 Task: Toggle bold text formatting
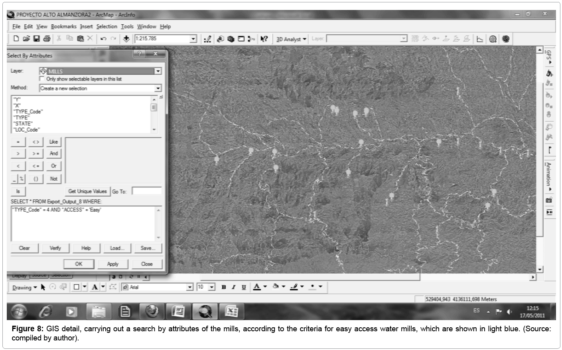pyautogui.click(x=223, y=287)
